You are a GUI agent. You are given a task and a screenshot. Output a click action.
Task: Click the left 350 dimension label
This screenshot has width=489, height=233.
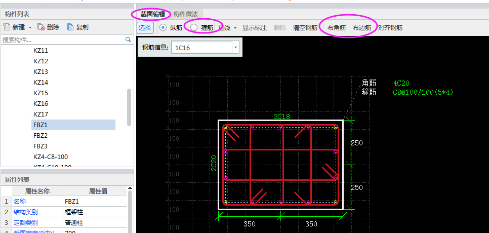250,224
